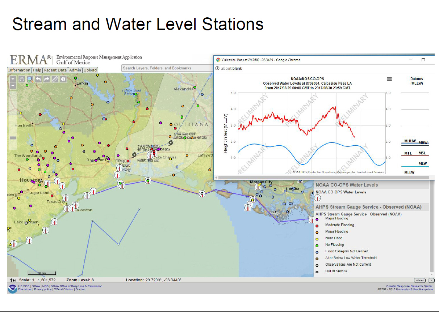Click the NOAA CO-OPS Water Levels legend symbol
The height and width of the screenshot is (312, 439).
click(x=318, y=197)
